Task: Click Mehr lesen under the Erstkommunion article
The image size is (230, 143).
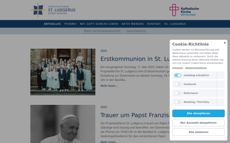Action: coord(109,86)
